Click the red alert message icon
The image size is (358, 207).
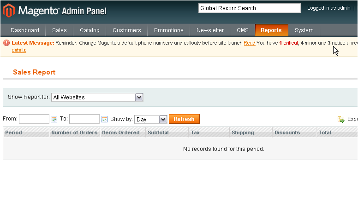[x=6, y=43]
